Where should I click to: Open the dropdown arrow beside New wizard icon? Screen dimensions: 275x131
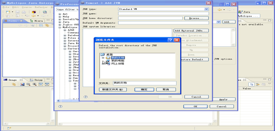click(12, 12)
